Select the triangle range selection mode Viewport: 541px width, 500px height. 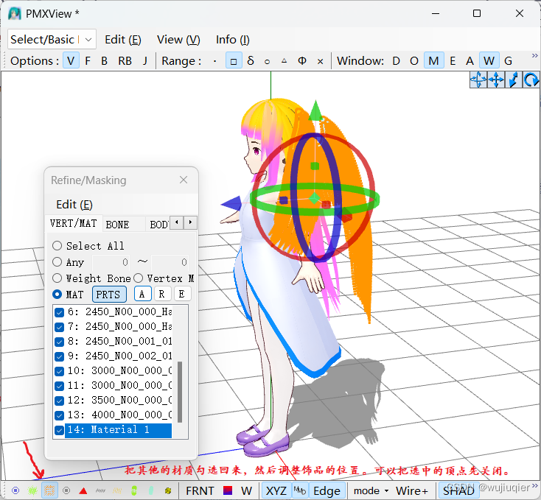(x=284, y=61)
